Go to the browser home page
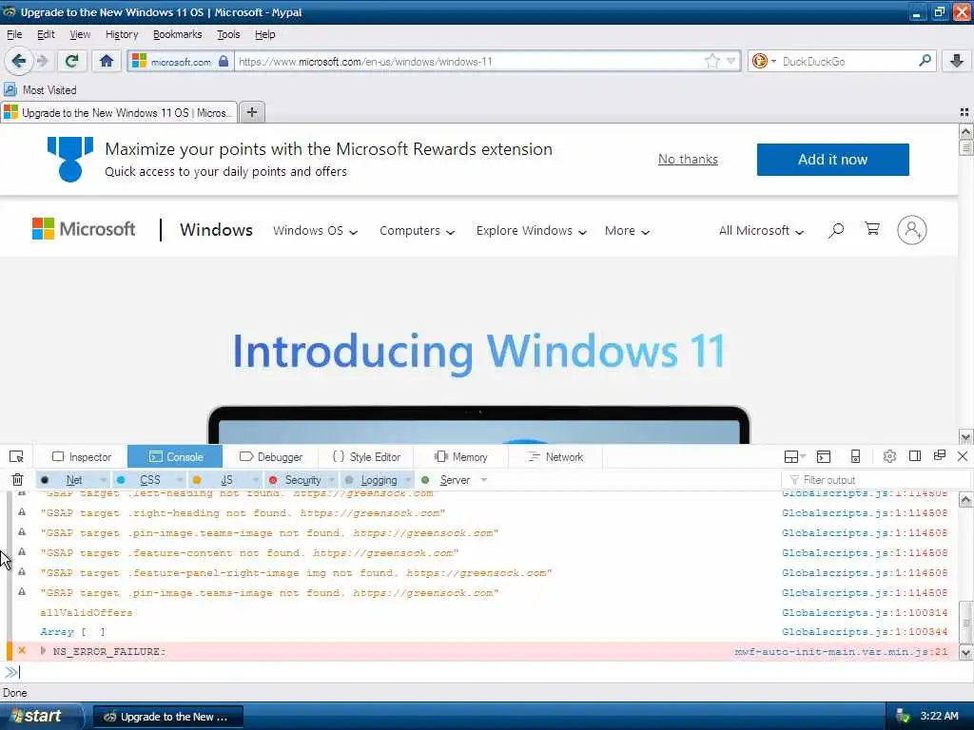The image size is (974, 730). coord(107,61)
